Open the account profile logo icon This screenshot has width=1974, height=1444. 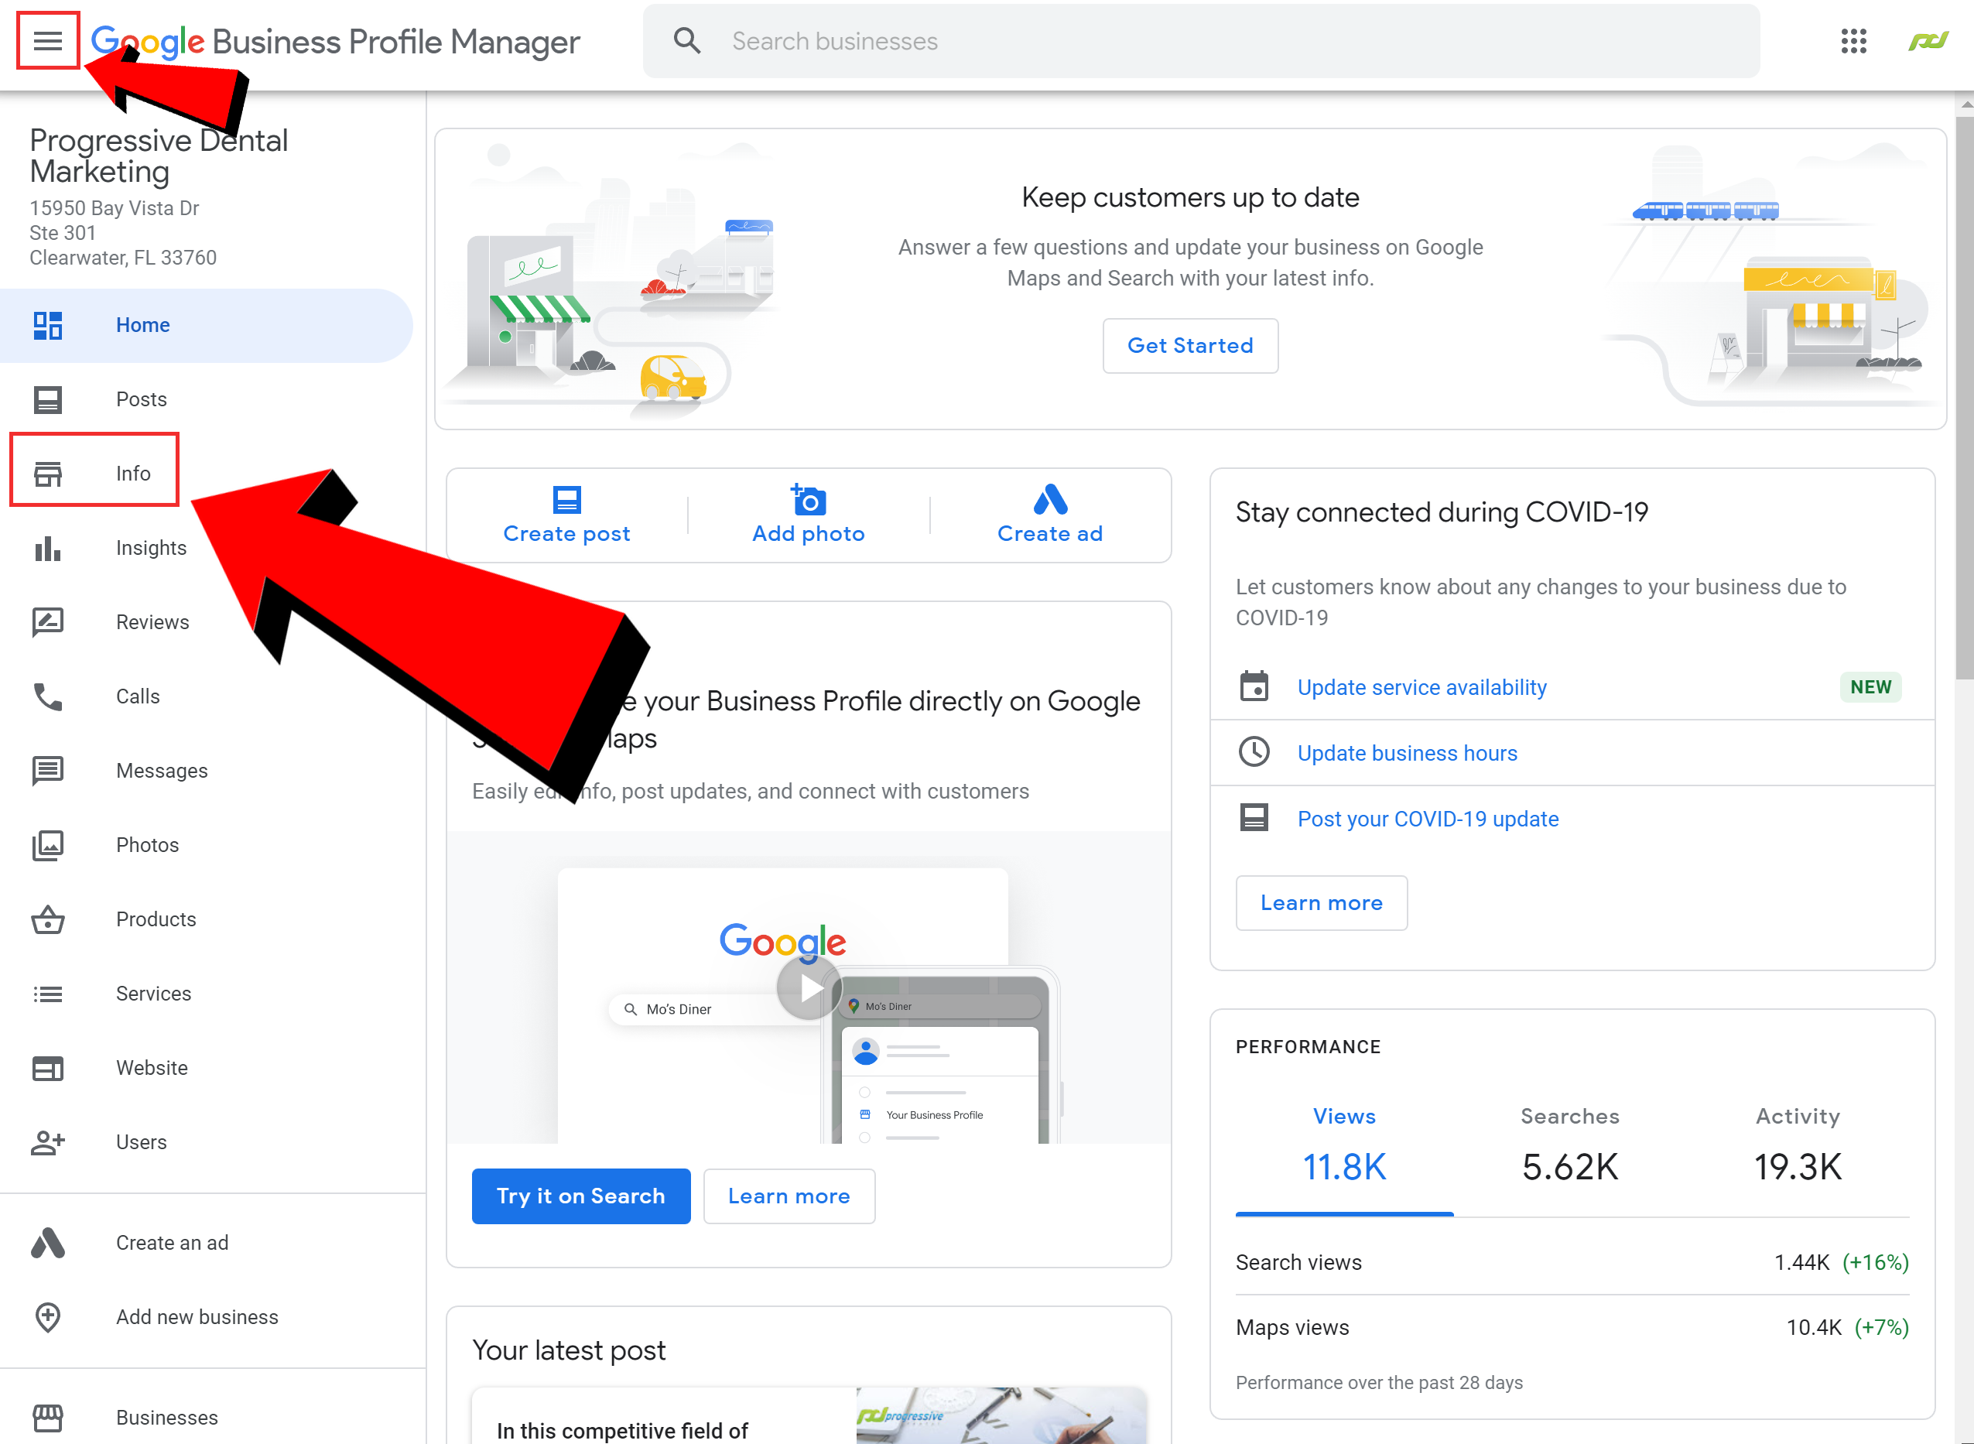click(x=1928, y=40)
